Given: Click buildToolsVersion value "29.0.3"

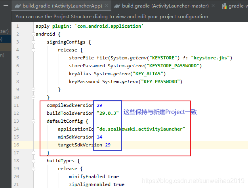Looking at the screenshot, I should 108,113.
